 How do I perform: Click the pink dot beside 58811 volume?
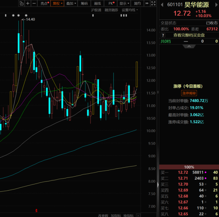(x=205, y=172)
